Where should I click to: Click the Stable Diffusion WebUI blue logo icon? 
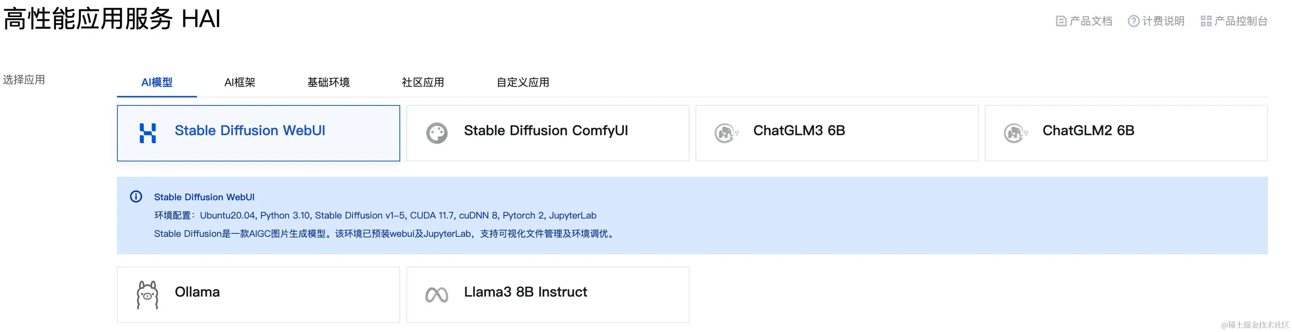(147, 133)
